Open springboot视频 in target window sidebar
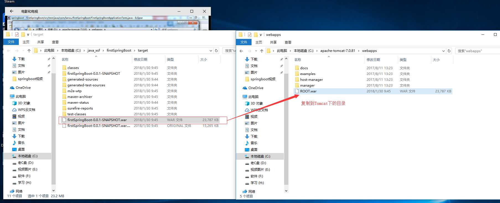Image resolution: width=500 pixels, height=203 pixels. pos(28,79)
